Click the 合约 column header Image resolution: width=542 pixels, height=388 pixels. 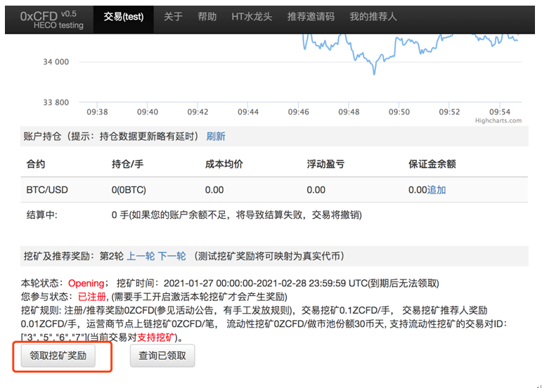click(x=35, y=164)
